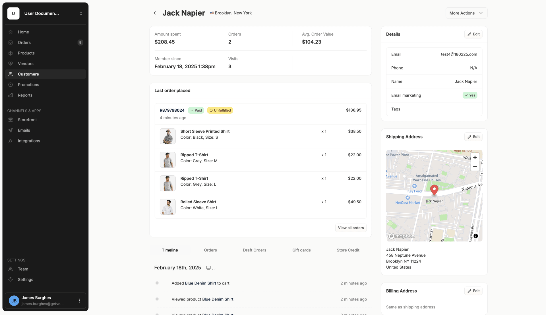
Task: Open the kebab menu next to James Burghes
Action: [79, 300]
